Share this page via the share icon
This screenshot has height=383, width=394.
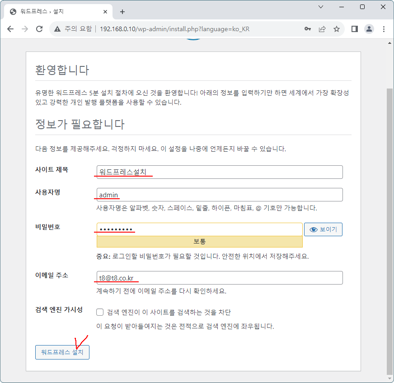pos(322,29)
